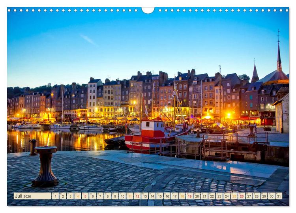Select Saturday day 25 cell

[x=234, y=196]
